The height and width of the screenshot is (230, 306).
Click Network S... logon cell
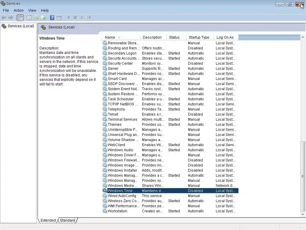pos(225,186)
